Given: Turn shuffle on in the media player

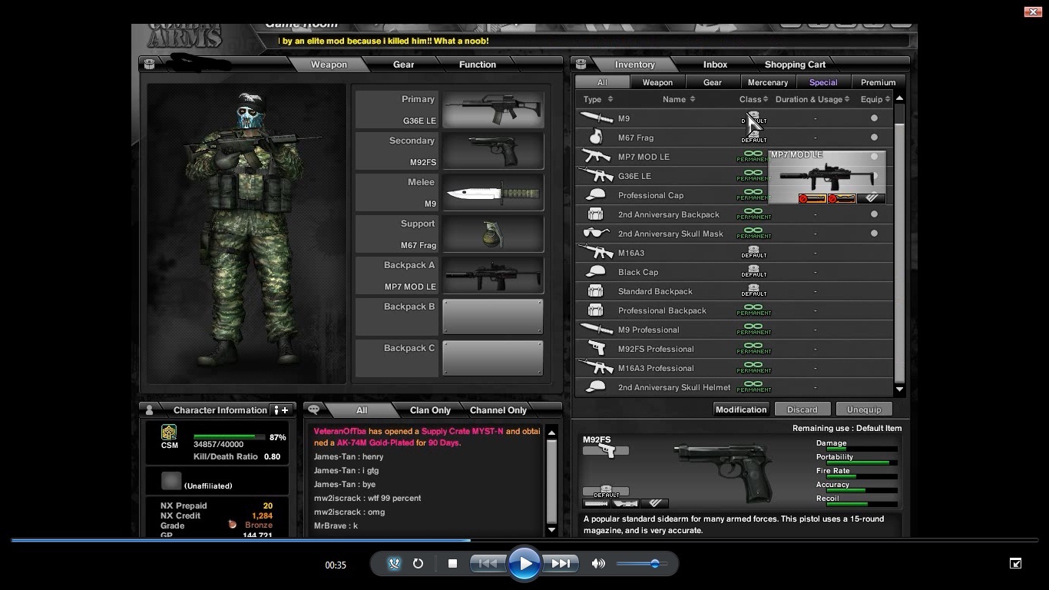Looking at the screenshot, I should [x=394, y=563].
